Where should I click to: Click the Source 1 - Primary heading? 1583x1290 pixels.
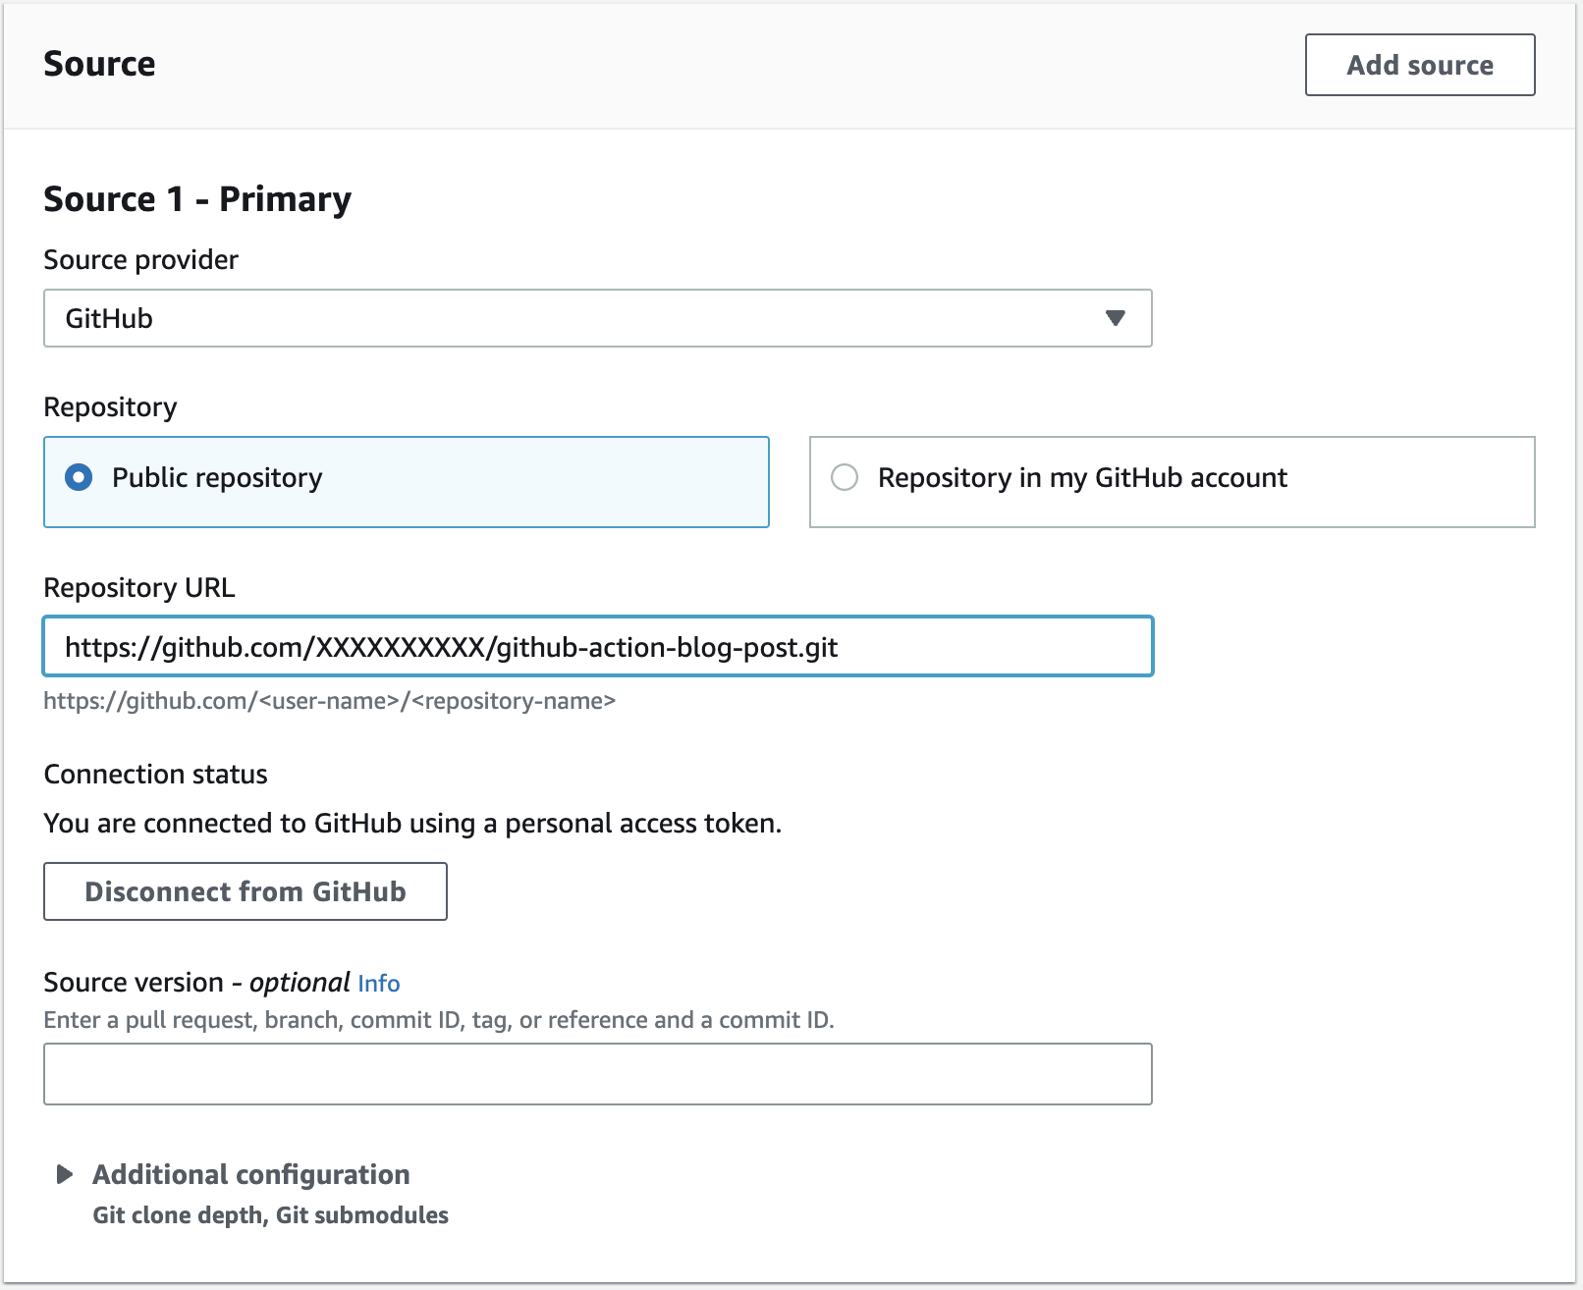(195, 198)
